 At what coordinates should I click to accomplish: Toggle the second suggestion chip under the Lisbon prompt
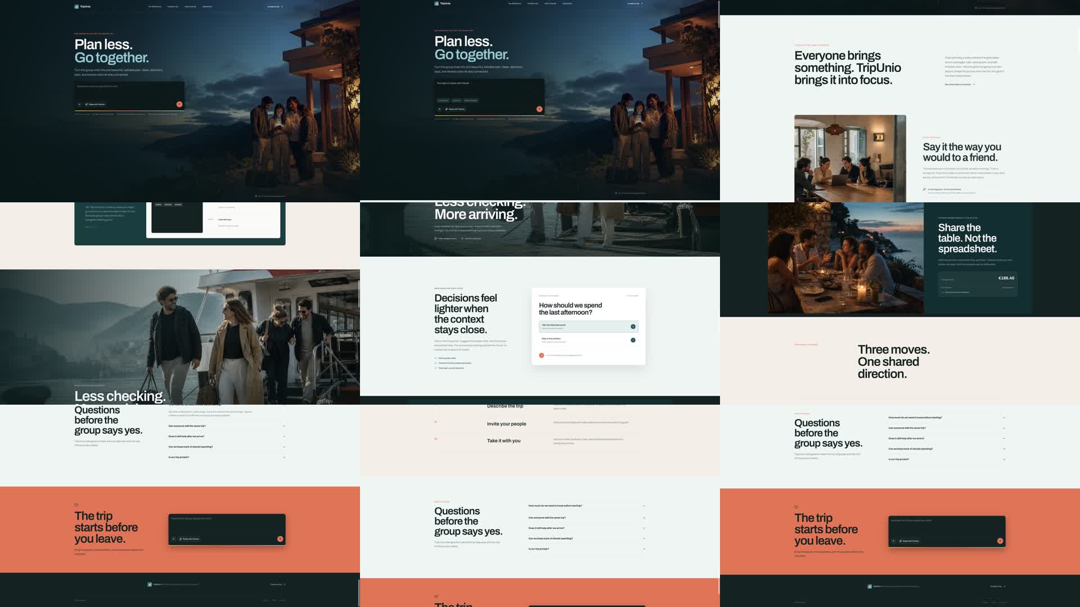point(457,101)
